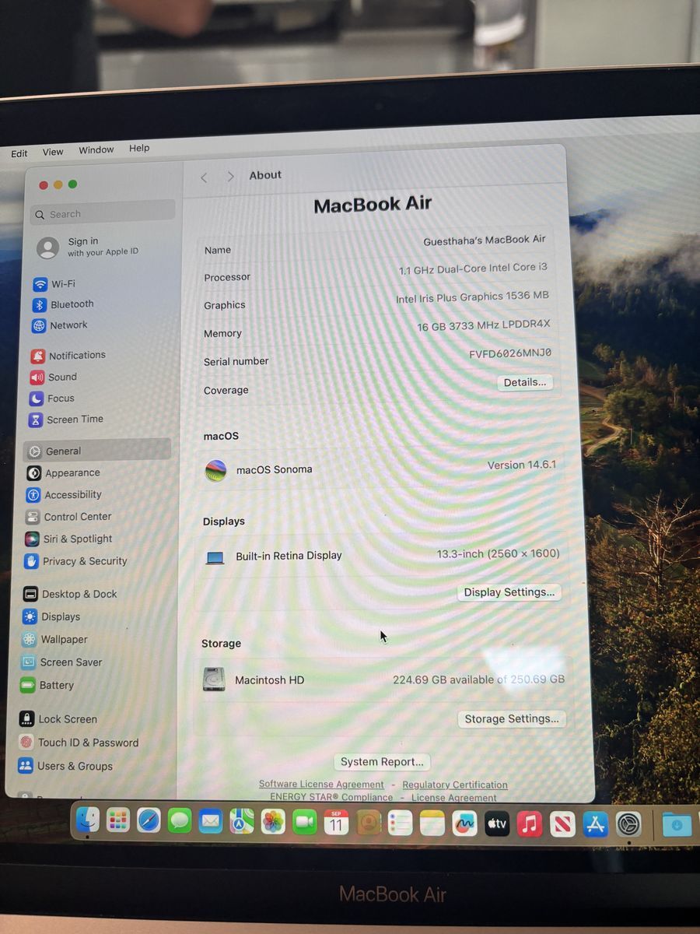Click the coverage Details button

pos(524,382)
